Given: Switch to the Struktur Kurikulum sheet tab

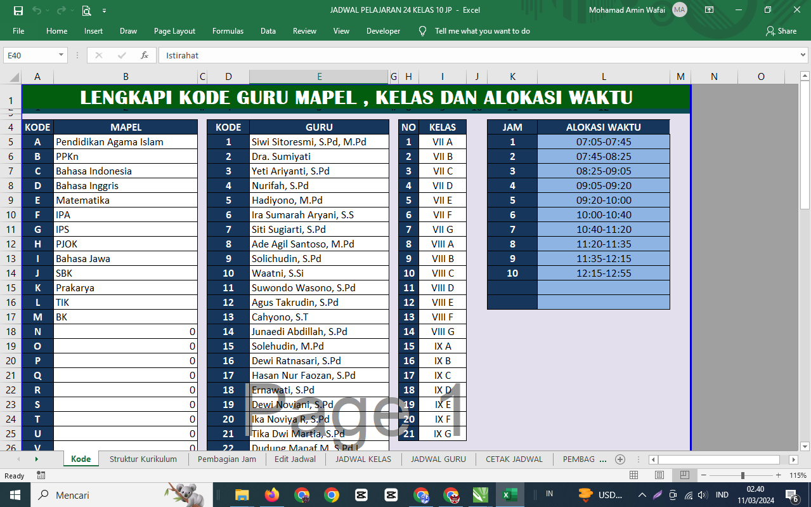Looking at the screenshot, I should 143,459.
